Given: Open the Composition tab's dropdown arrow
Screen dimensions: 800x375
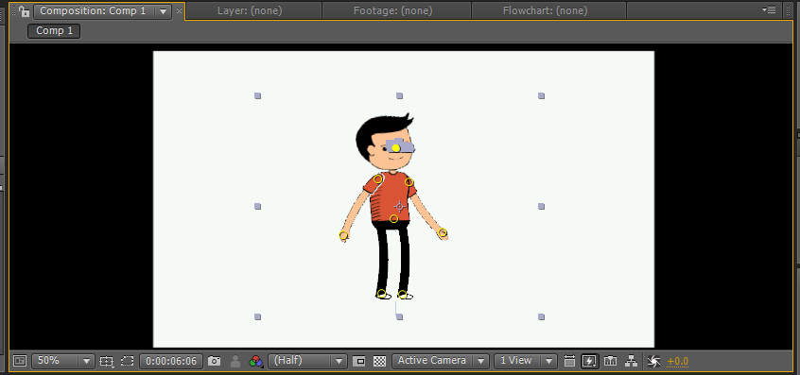Looking at the screenshot, I should (163, 11).
